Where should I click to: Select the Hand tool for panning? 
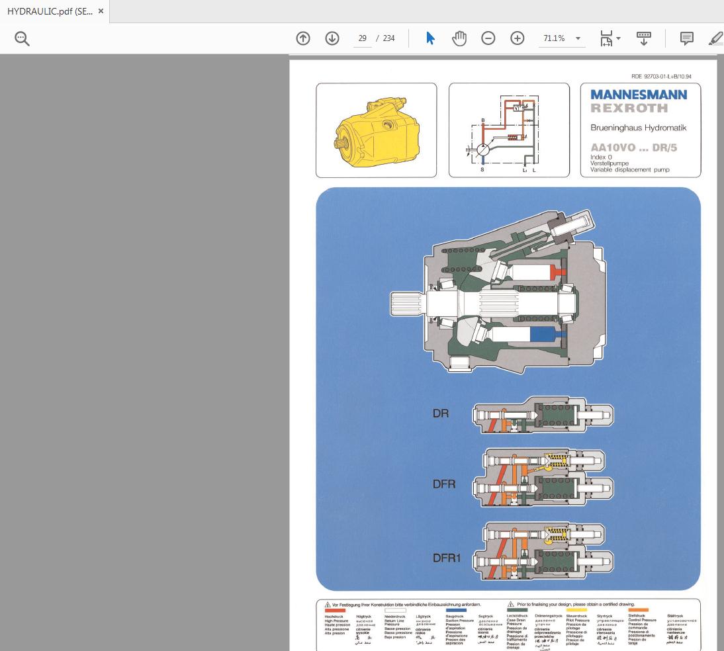(x=459, y=38)
